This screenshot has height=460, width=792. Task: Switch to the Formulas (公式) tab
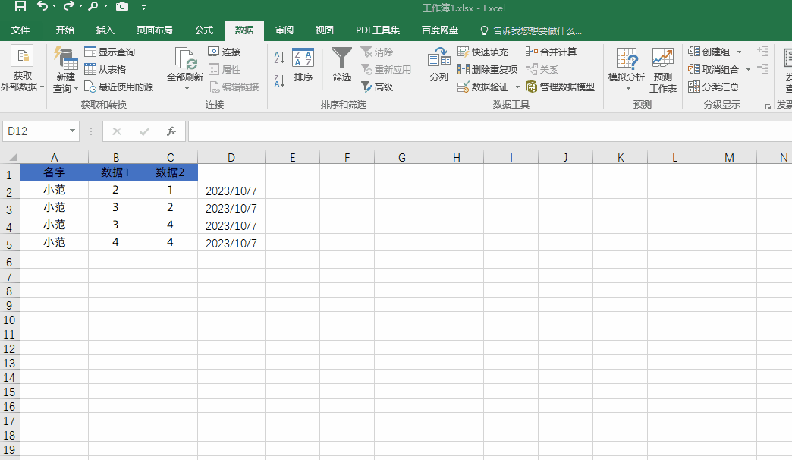click(x=203, y=30)
